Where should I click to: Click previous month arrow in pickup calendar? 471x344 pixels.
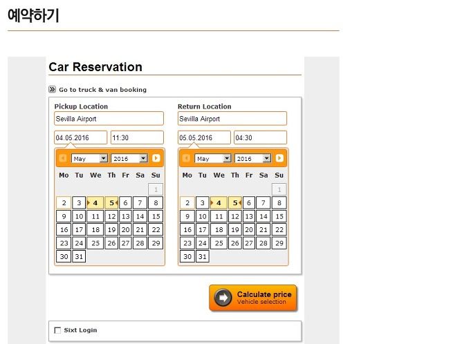63,158
